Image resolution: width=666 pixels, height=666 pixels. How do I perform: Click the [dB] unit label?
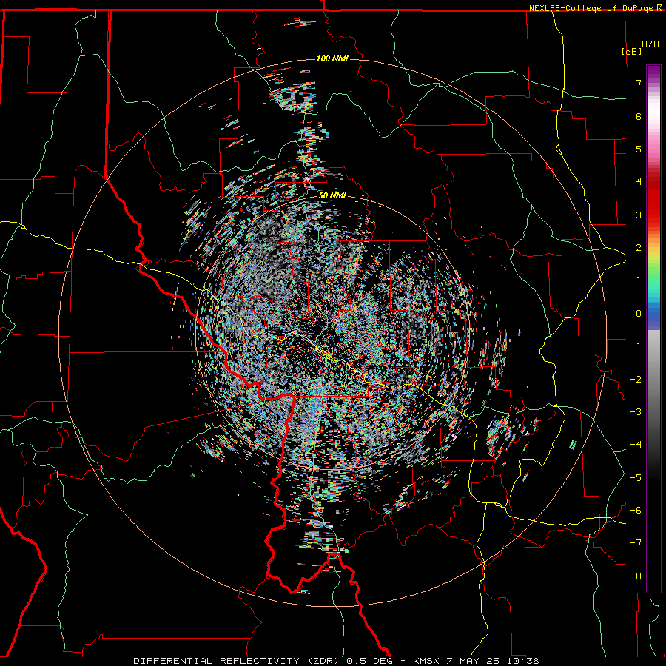[632, 51]
